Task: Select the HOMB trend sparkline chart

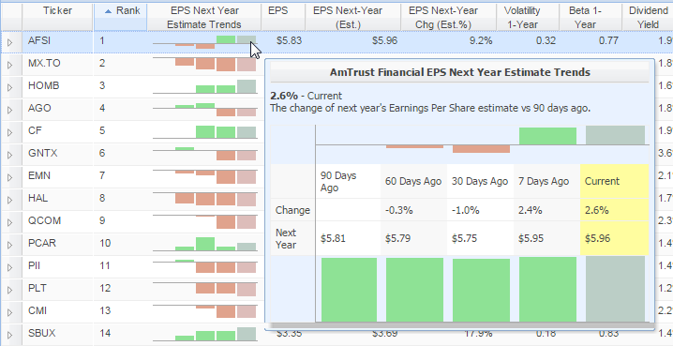Action: [x=204, y=86]
